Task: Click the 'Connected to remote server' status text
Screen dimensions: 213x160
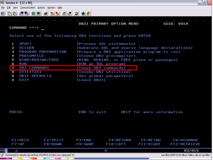Action: 40,155
